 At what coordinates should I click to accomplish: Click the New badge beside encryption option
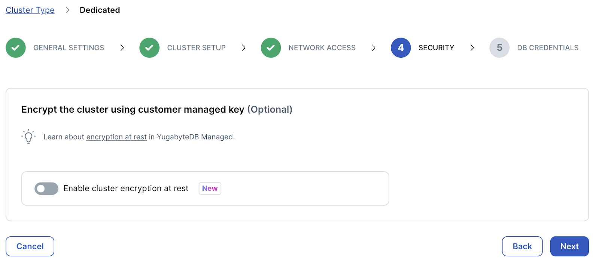click(210, 188)
